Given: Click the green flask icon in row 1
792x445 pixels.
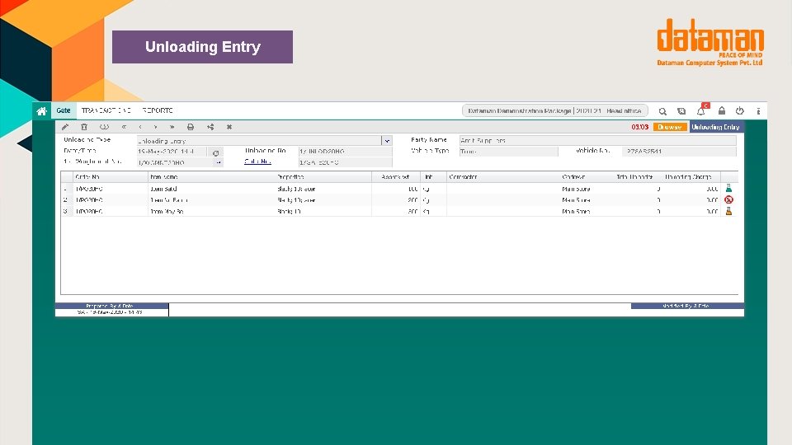Looking at the screenshot, I should click(x=728, y=188).
